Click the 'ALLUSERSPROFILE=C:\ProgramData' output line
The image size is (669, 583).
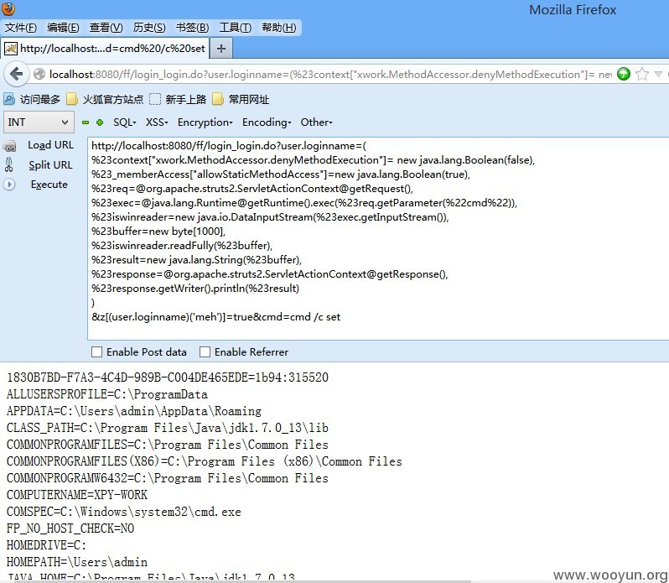click(107, 394)
